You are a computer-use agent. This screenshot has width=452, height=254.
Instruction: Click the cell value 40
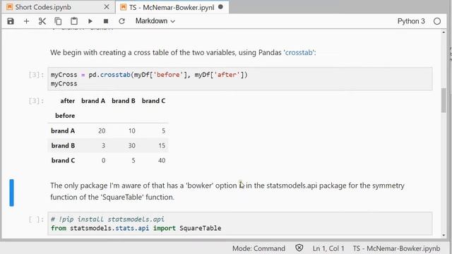(162, 160)
